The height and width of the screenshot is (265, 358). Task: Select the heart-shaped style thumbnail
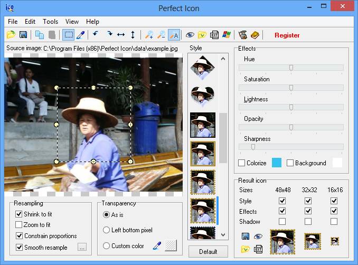point(202,97)
